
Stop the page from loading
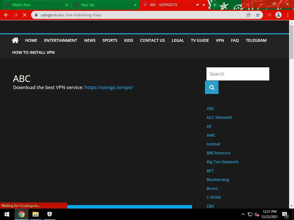[x=25, y=15]
